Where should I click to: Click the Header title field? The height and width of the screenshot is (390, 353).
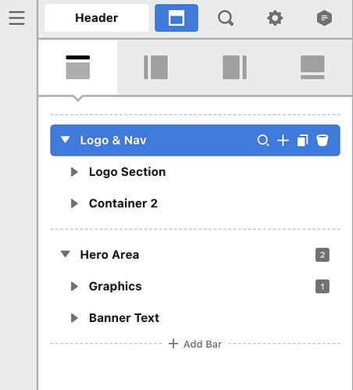(97, 18)
